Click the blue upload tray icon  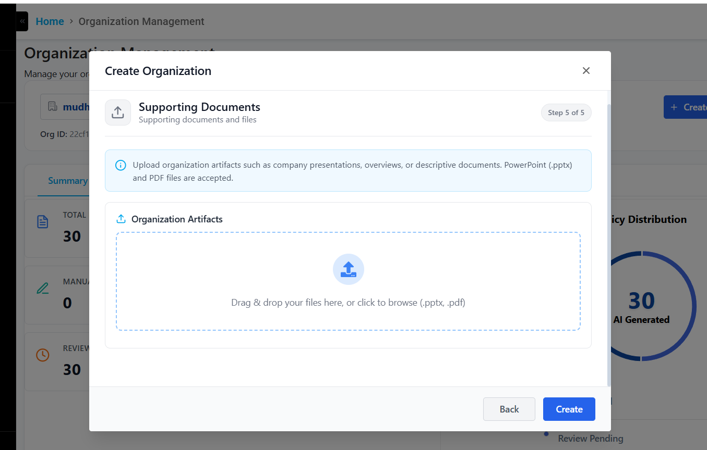click(x=348, y=269)
